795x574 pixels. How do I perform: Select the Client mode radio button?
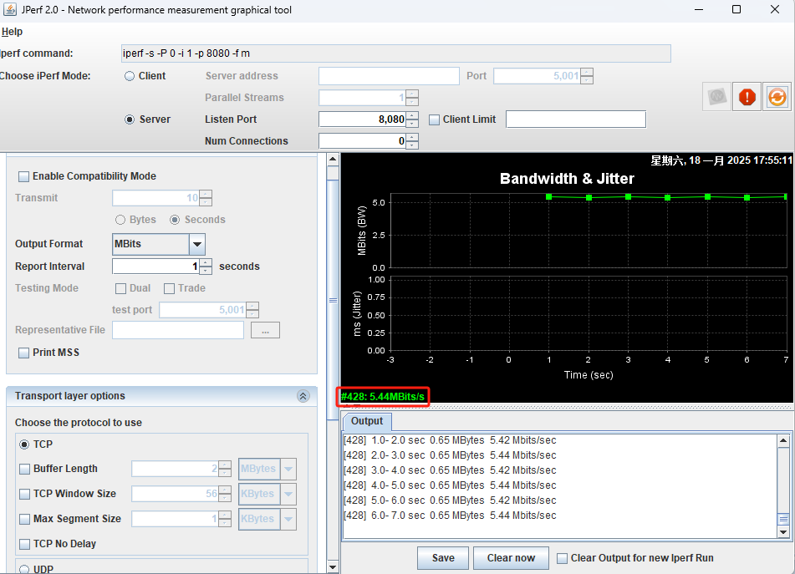pos(130,76)
